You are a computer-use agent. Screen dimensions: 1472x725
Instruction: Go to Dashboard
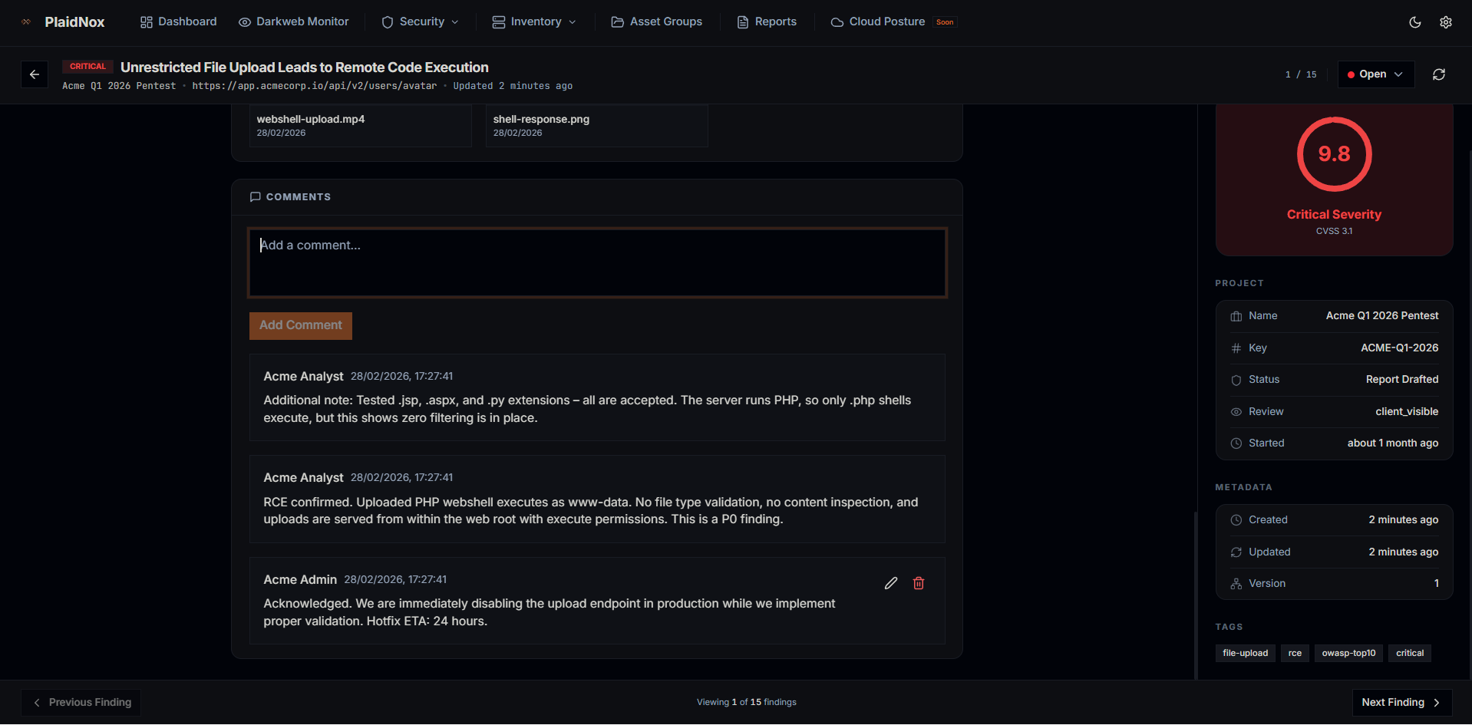(179, 22)
